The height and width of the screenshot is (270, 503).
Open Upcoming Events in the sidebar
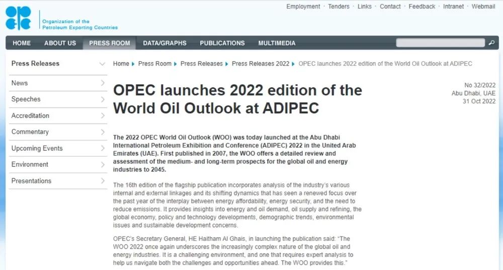[x=37, y=148]
